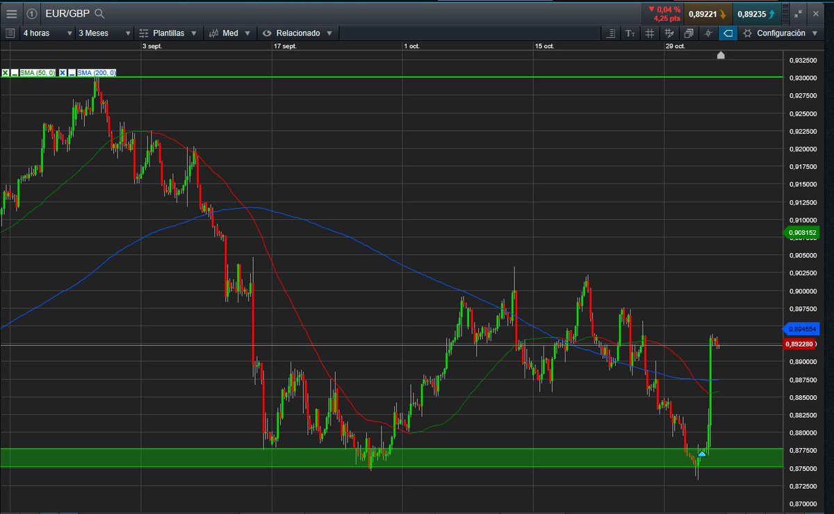The height and width of the screenshot is (514, 834).
Task: Open the chart list panel icon
Action: pos(10,33)
